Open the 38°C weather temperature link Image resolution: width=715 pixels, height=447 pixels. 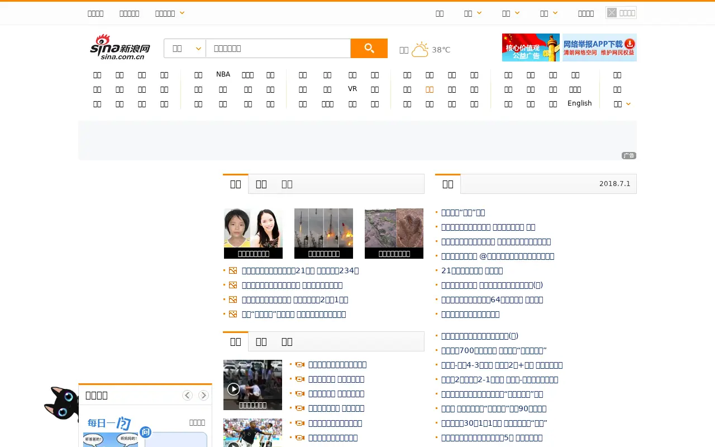(x=441, y=50)
